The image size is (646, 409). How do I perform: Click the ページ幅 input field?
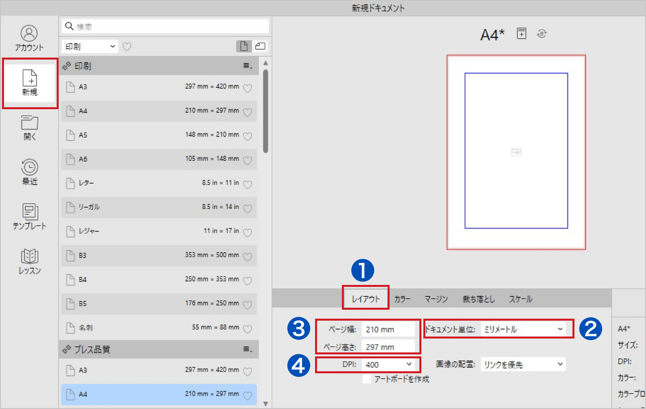pos(388,329)
